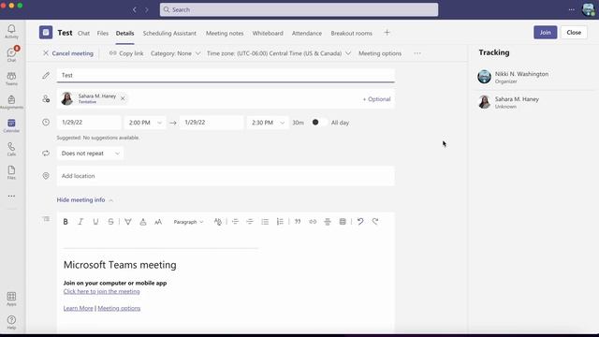Switch to the Whiteboard tab
The width and height of the screenshot is (599, 337).
coord(268,34)
